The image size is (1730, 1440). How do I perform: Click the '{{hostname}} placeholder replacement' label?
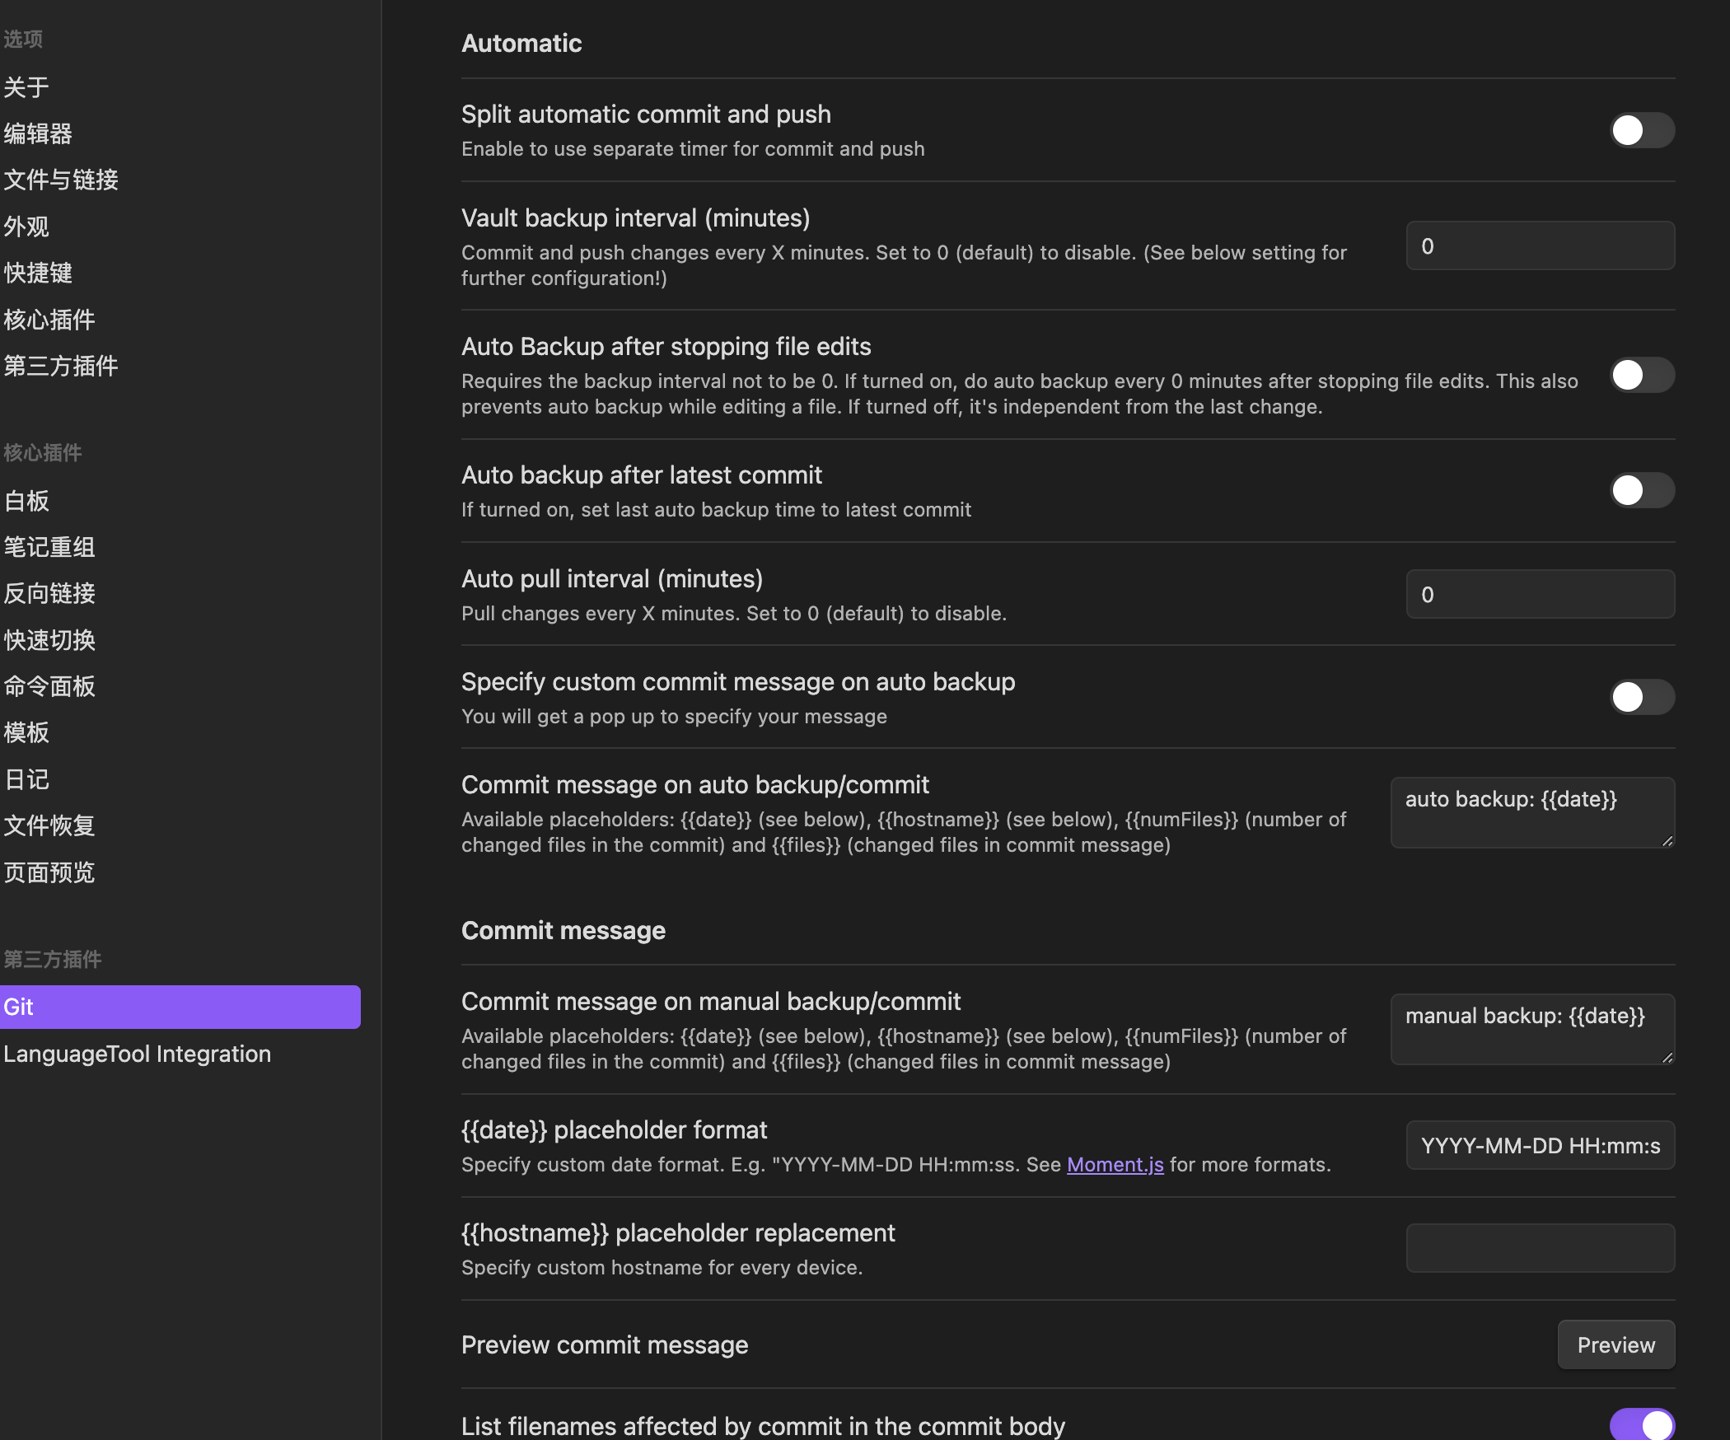[678, 1232]
